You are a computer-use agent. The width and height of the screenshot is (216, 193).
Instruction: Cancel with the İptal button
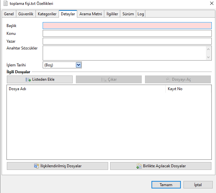click(x=198, y=185)
